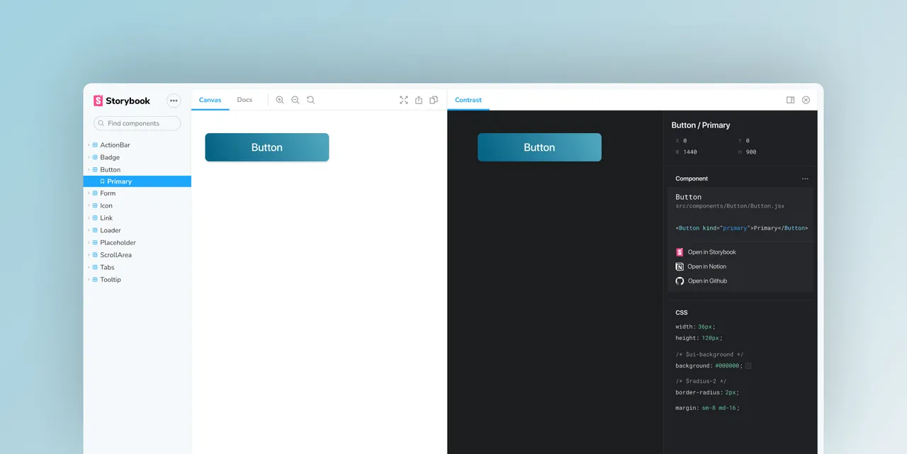Expand the Link component
Viewport: 907px width, 454px height.
(89, 218)
